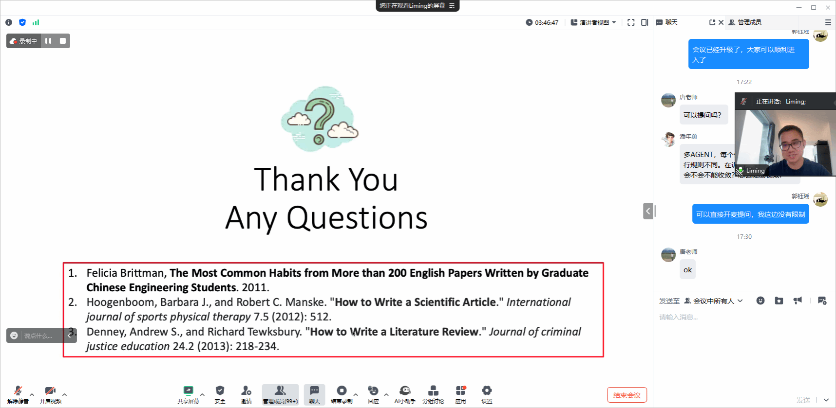Click the red 结束会议 button
This screenshot has width=836, height=408.
point(627,395)
